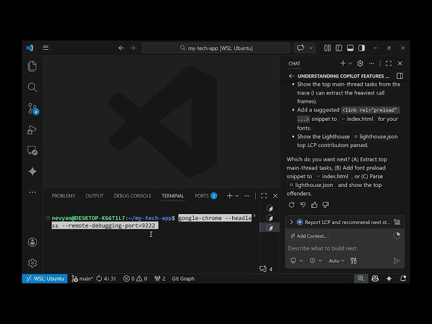Go back to the chat sessions list

coord(292,76)
